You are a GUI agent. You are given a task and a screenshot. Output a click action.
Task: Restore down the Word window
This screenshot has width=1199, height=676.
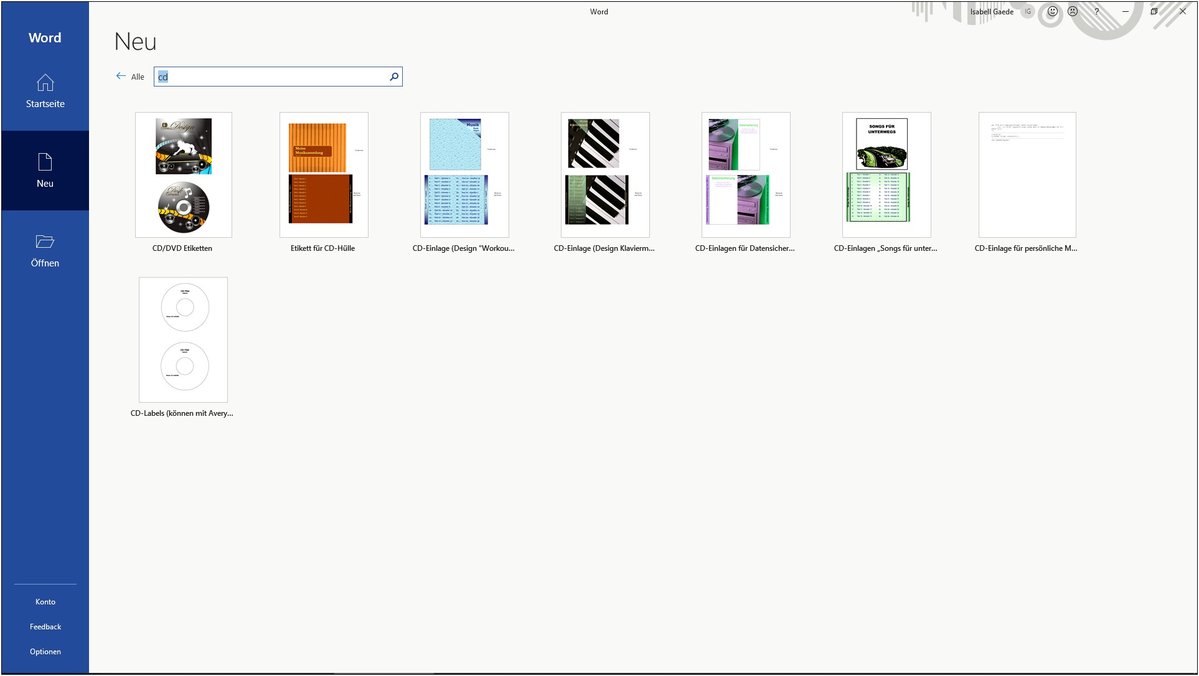[x=1154, y=11]
